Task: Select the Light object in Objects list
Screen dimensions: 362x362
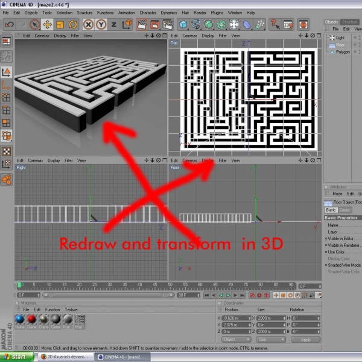Action: point(340,37)
